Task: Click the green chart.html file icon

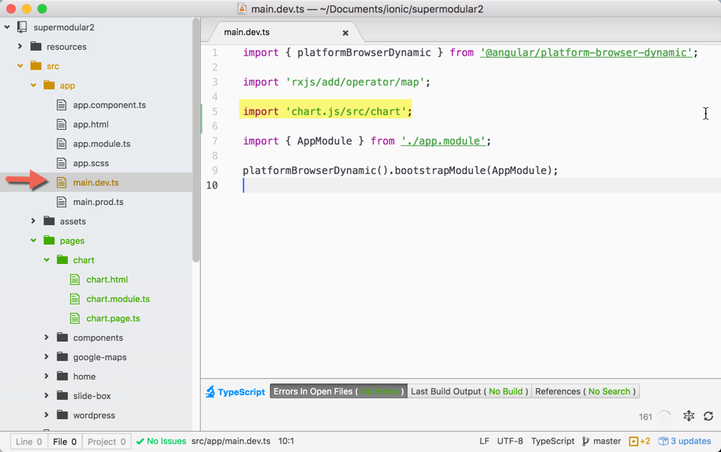Action: click(x=75, y=280)
